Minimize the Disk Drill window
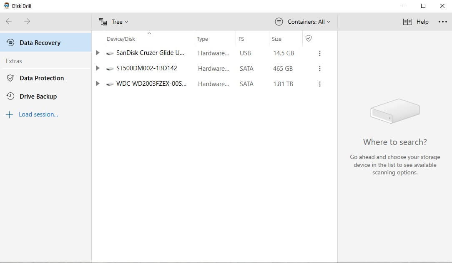The image size is (452, 263). point(404,6)
